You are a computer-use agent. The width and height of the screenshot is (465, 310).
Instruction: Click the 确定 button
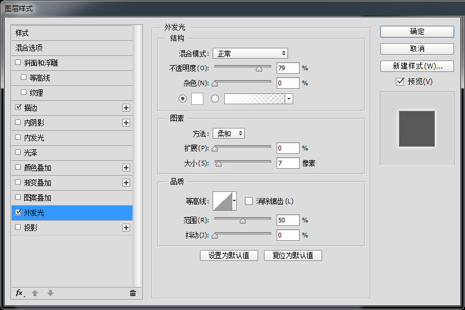click(x=417, y=32)
